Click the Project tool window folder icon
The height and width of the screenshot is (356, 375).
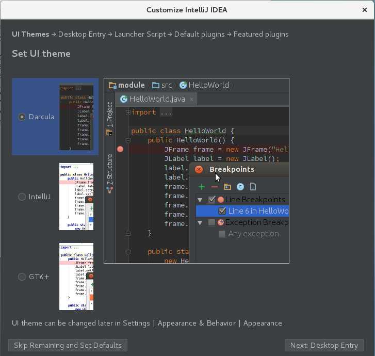point(109,133)
